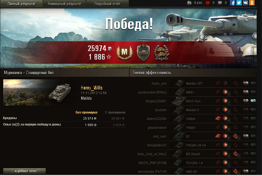Click the Matilda tank map thumbnail
Viewport: 262px width, 176px height.
coord(37,92)
